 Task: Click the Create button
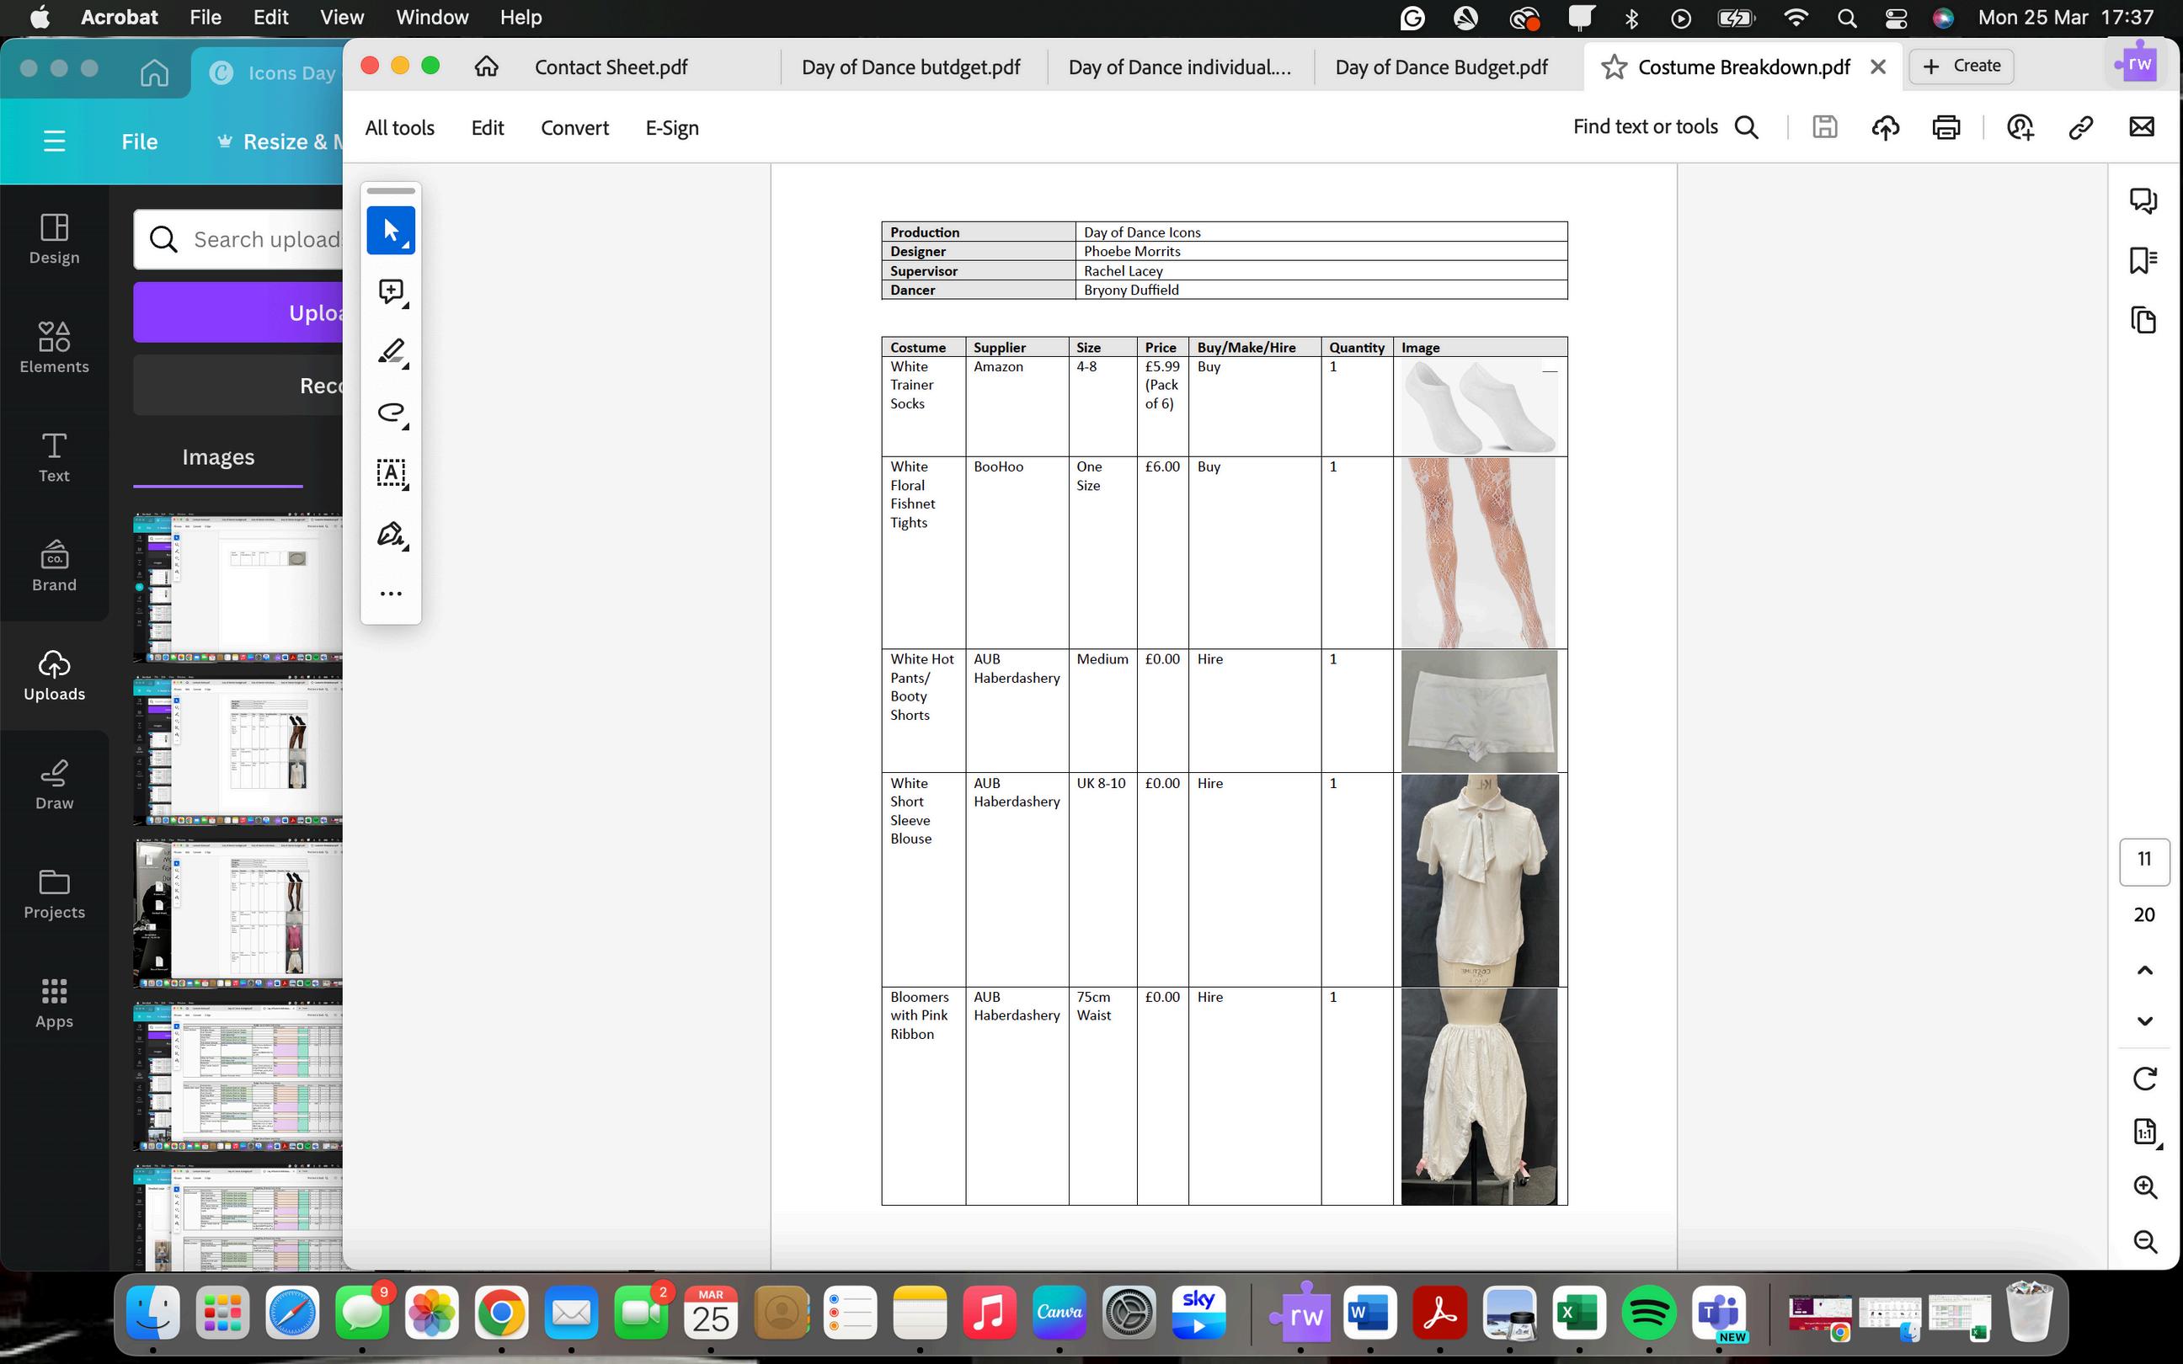pos(1961,66)
